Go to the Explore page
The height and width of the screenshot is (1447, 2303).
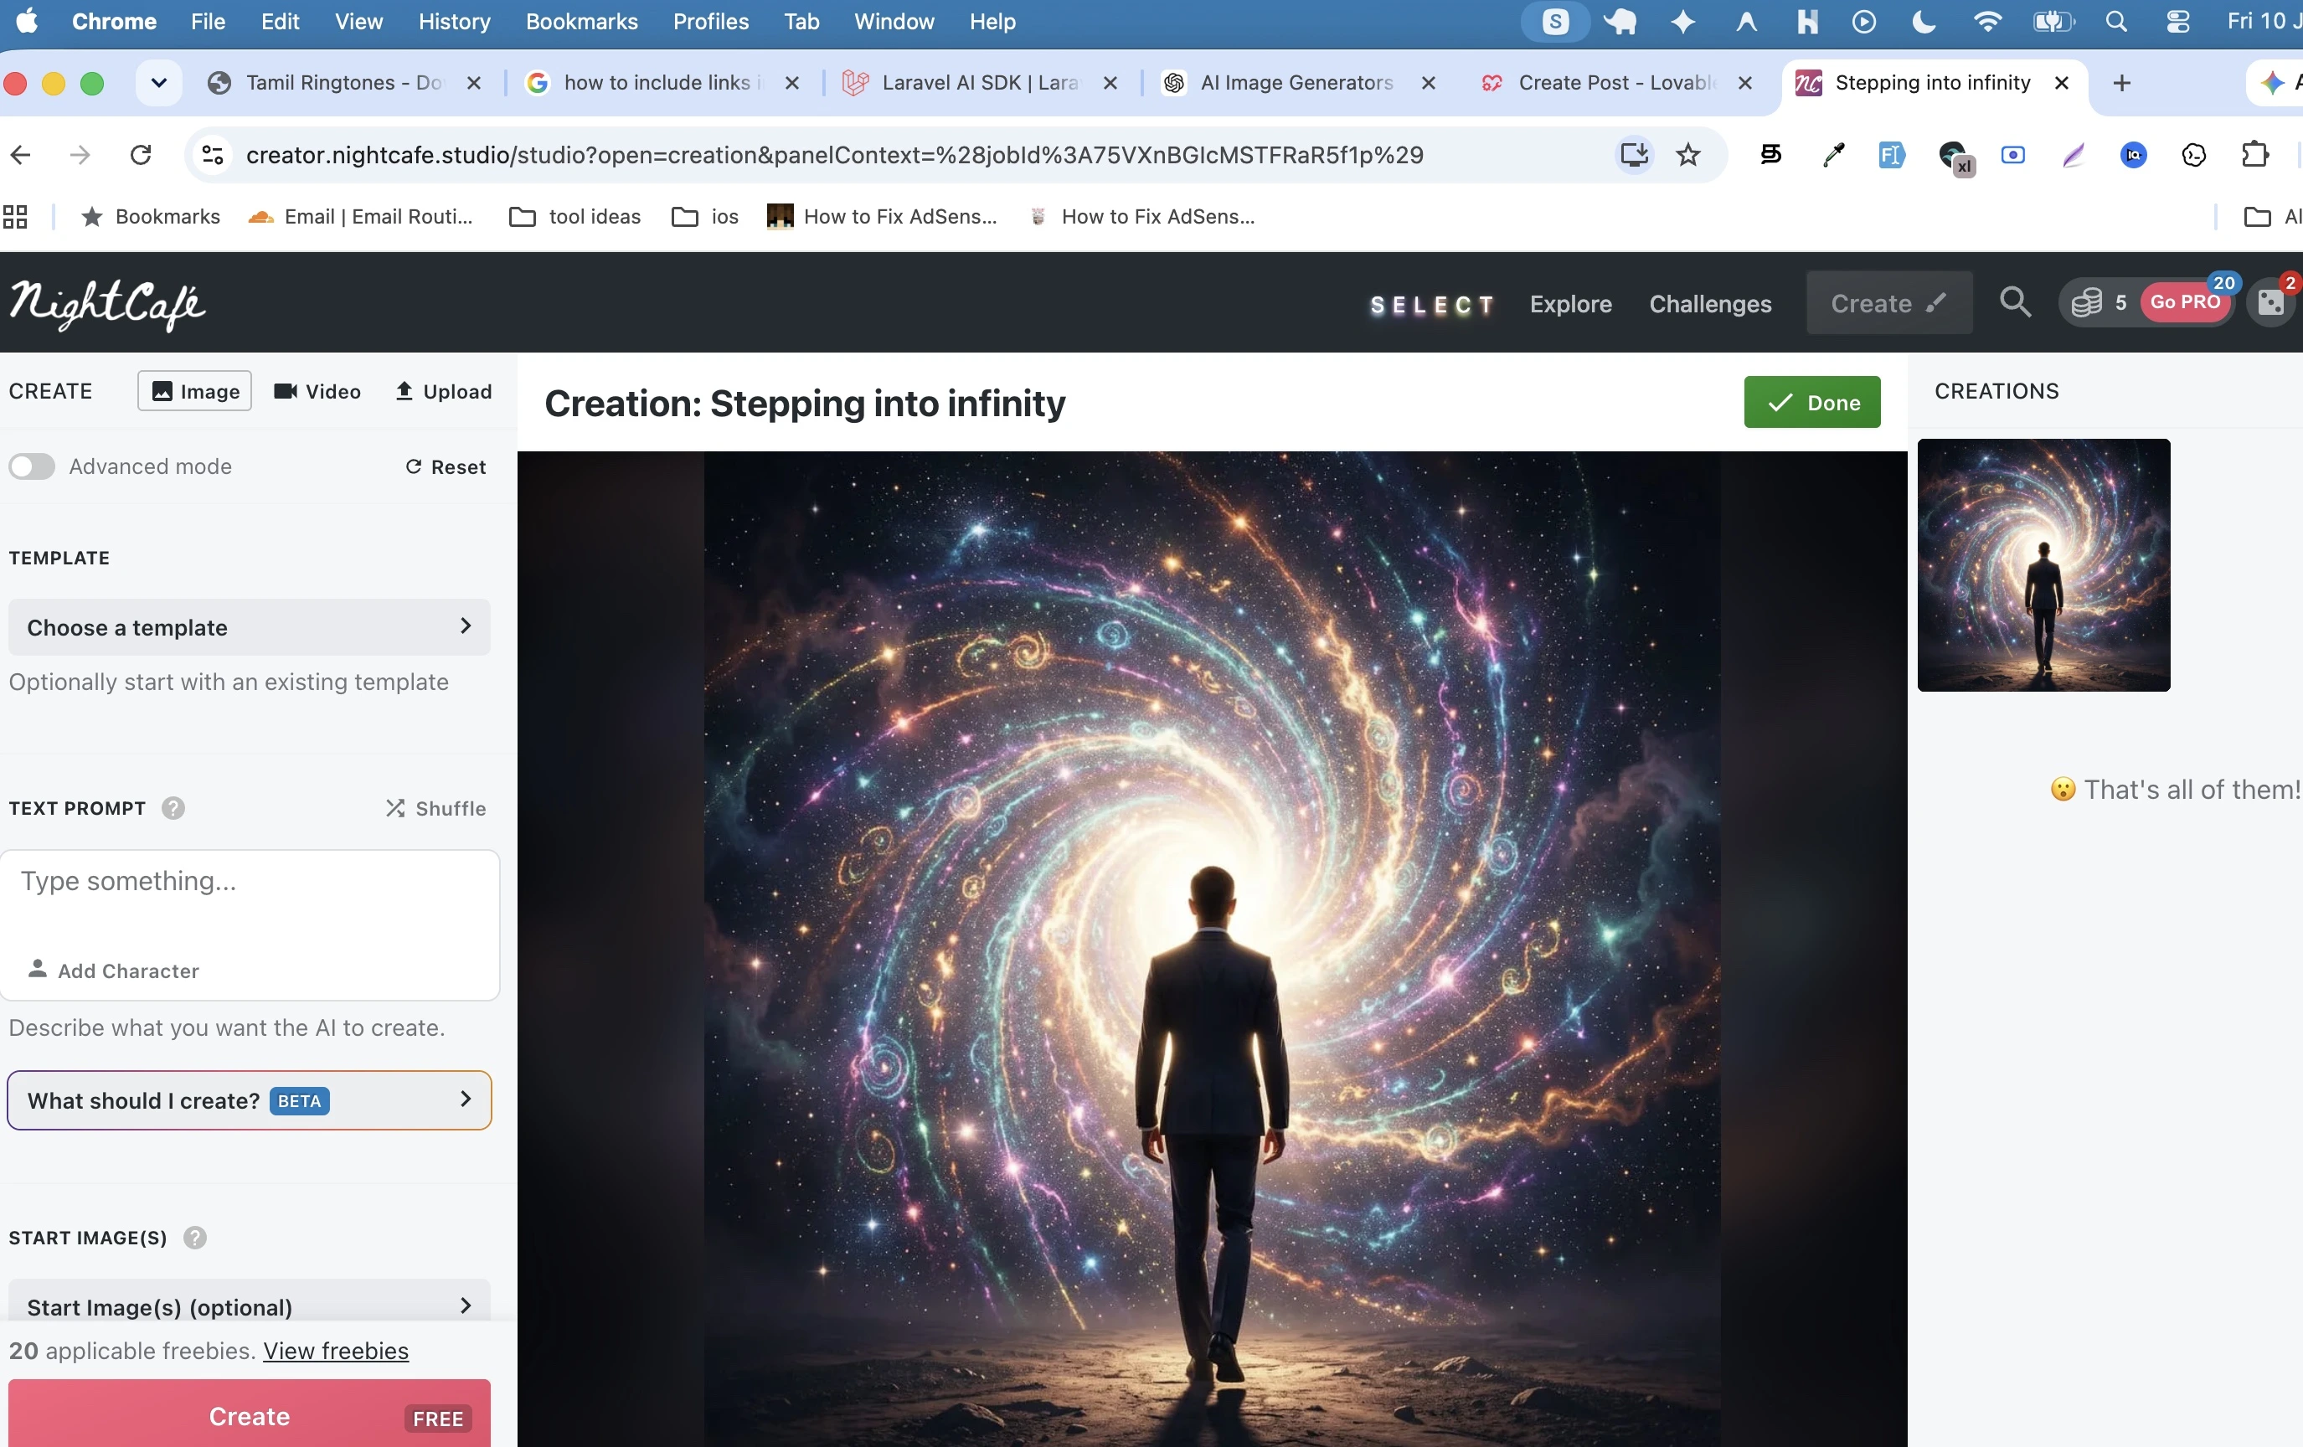[x=1570, y=303]
